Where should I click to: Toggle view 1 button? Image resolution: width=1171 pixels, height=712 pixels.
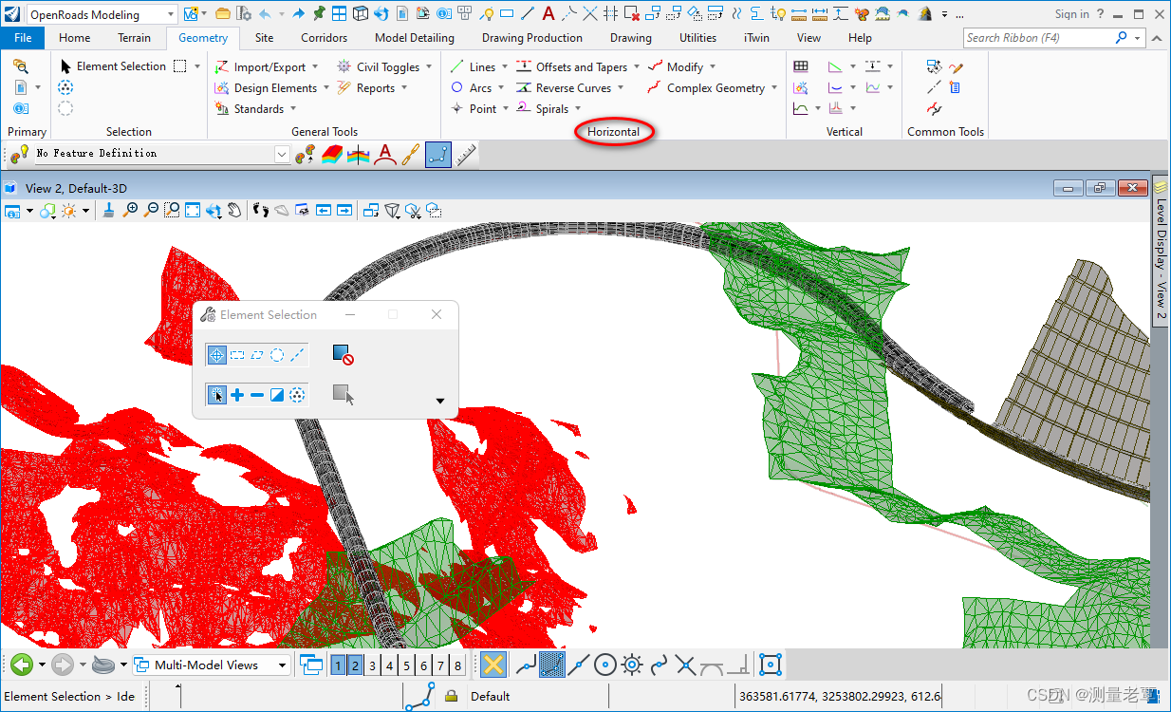coord(339,665)
